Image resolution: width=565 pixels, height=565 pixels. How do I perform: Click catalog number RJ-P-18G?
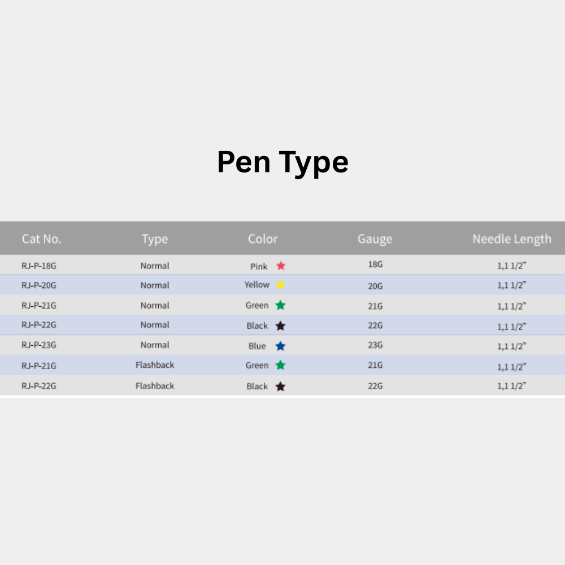click(39, 266)
